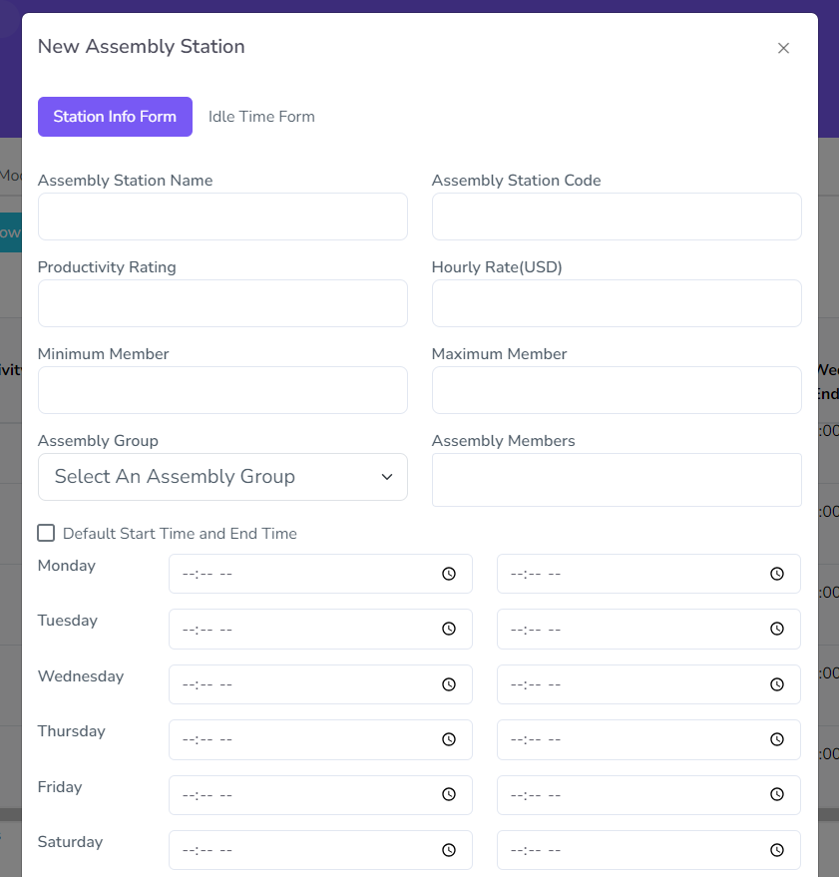Enable Default Start Time and End Time checkbox
Viewport: 839px width, 877px height.
click(46, 533)
